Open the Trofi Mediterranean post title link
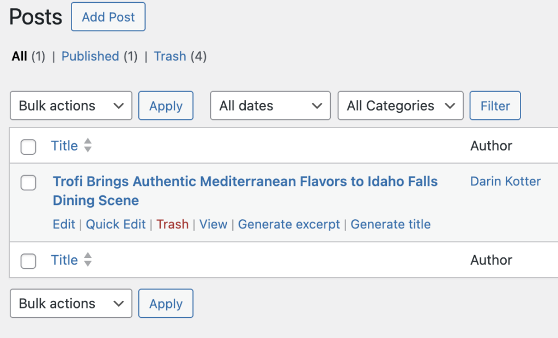 point(244,182)
